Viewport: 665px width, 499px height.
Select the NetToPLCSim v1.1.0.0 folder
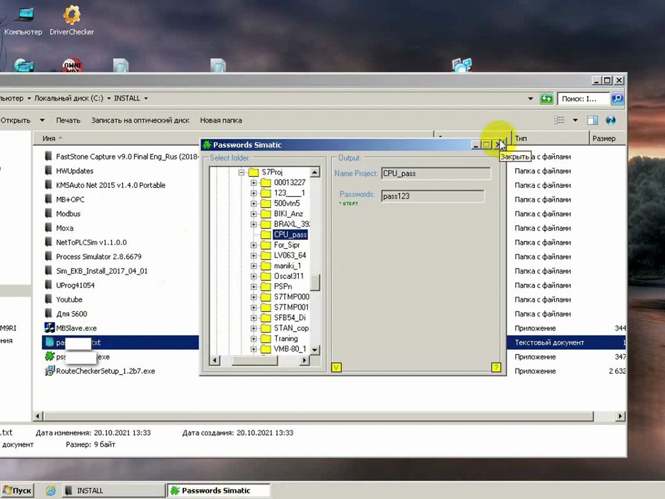tap(91, 243)
